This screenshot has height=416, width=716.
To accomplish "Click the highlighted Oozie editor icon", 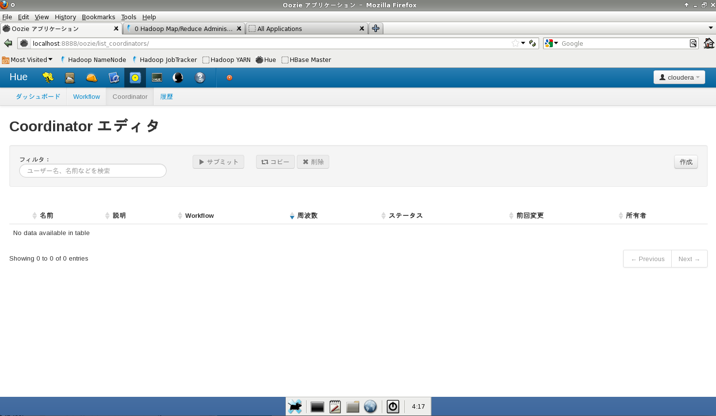I will (135, 78).
